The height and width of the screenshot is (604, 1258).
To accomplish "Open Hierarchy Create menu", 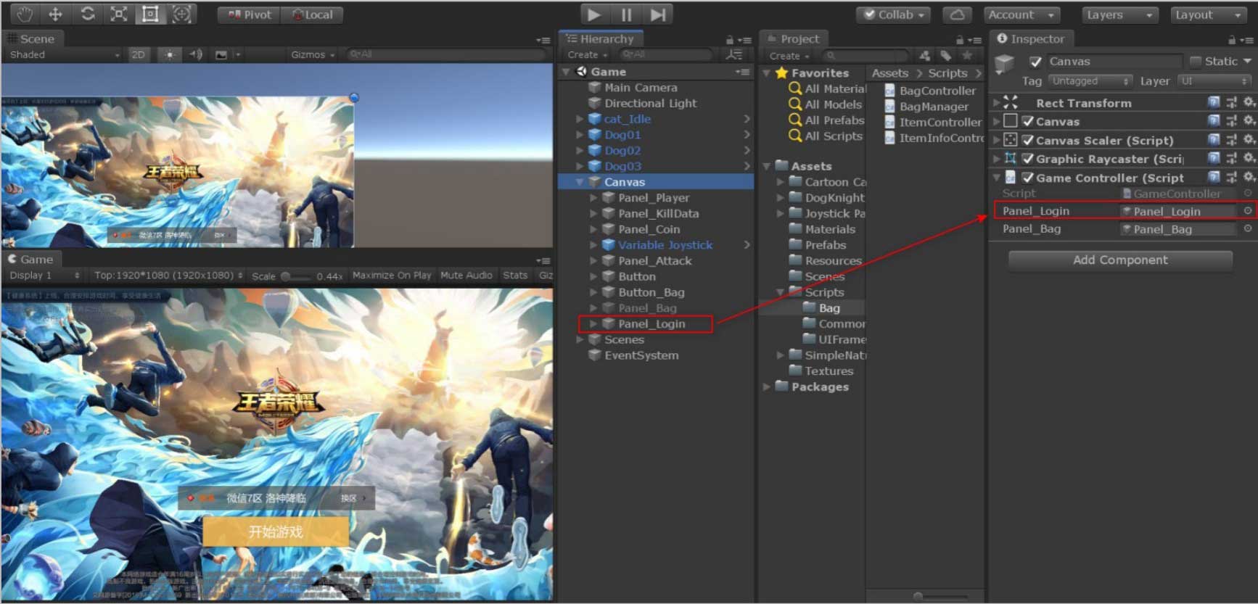I will tap(587, 54).
